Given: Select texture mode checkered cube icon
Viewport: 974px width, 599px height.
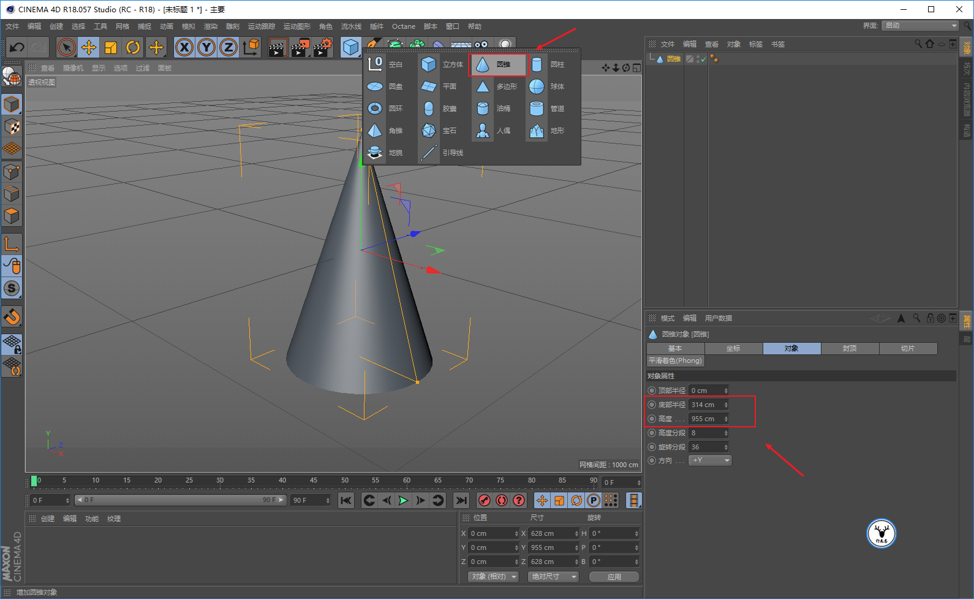Looking at the screenshot, I should (x=12, y=127).
